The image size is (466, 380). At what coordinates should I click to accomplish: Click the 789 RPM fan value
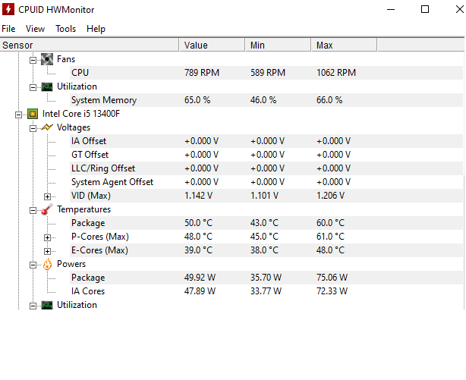[202, 73]
